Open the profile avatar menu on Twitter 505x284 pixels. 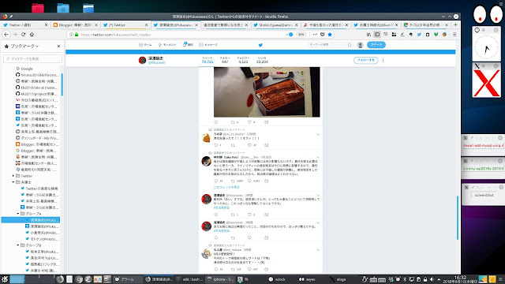click(x=361, y=45)
